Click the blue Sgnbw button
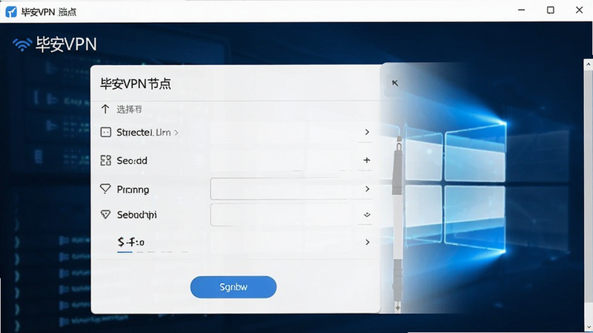The image size is (593, 333). tap(233, 287)
